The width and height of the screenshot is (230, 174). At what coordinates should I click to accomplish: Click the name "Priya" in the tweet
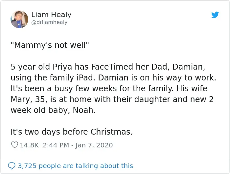(x=62, y=67)
